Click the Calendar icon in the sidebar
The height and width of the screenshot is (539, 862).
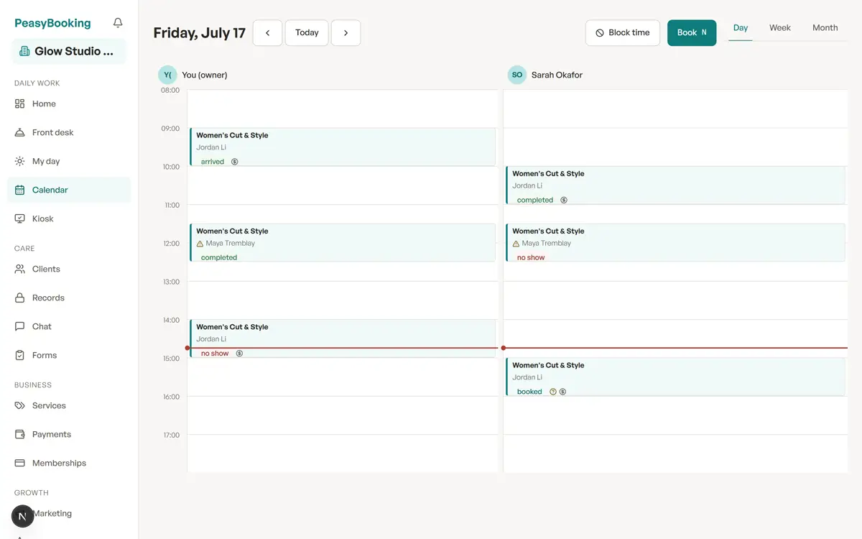click(x=20, y=190)
